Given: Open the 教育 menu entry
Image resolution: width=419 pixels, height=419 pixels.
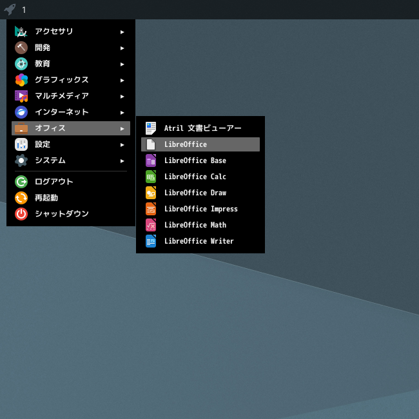Looking at the screenshot, I should point(71,64).
